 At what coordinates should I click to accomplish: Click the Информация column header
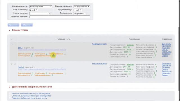coord(134,39)
